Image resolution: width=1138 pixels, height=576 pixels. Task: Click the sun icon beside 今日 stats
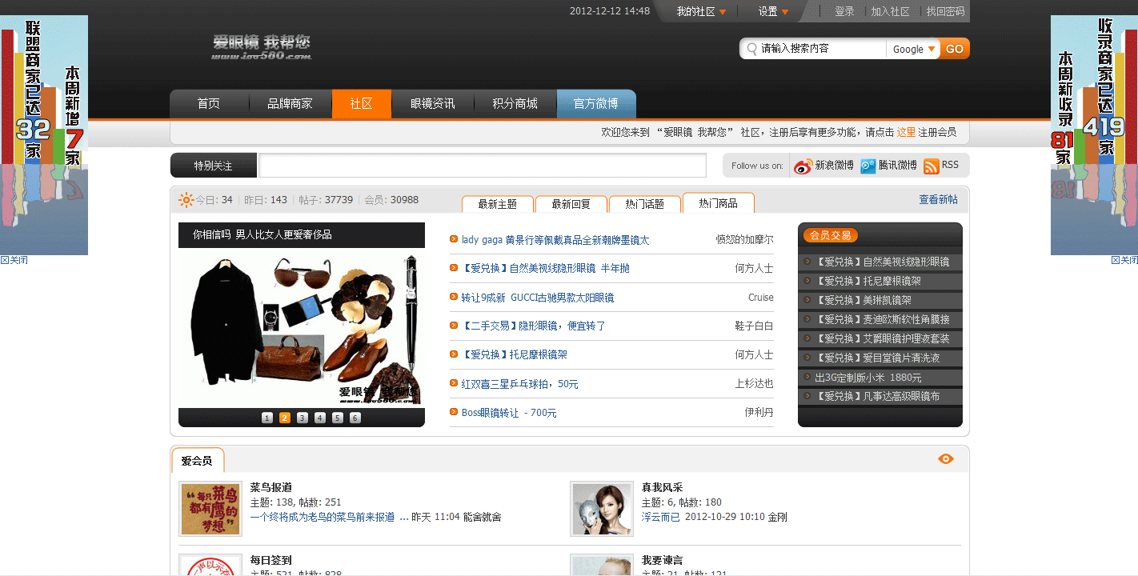click(x=186, y=200)
